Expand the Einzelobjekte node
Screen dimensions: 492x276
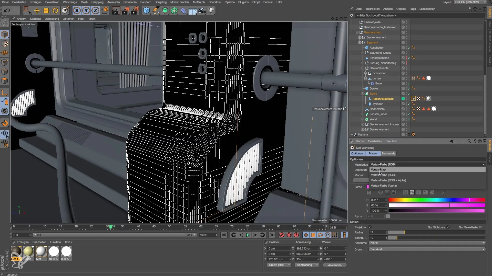tap(357, 22)
